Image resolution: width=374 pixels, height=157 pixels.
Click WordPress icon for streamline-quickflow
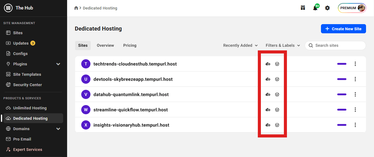tap(277, 110)
